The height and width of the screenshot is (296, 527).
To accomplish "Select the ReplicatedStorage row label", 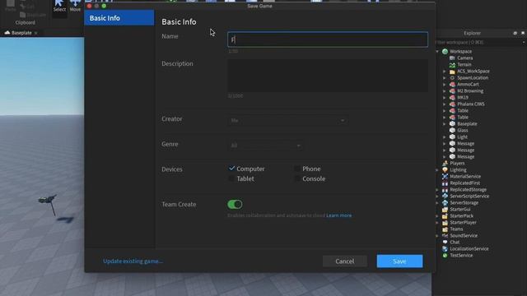I will coord(468,190).
